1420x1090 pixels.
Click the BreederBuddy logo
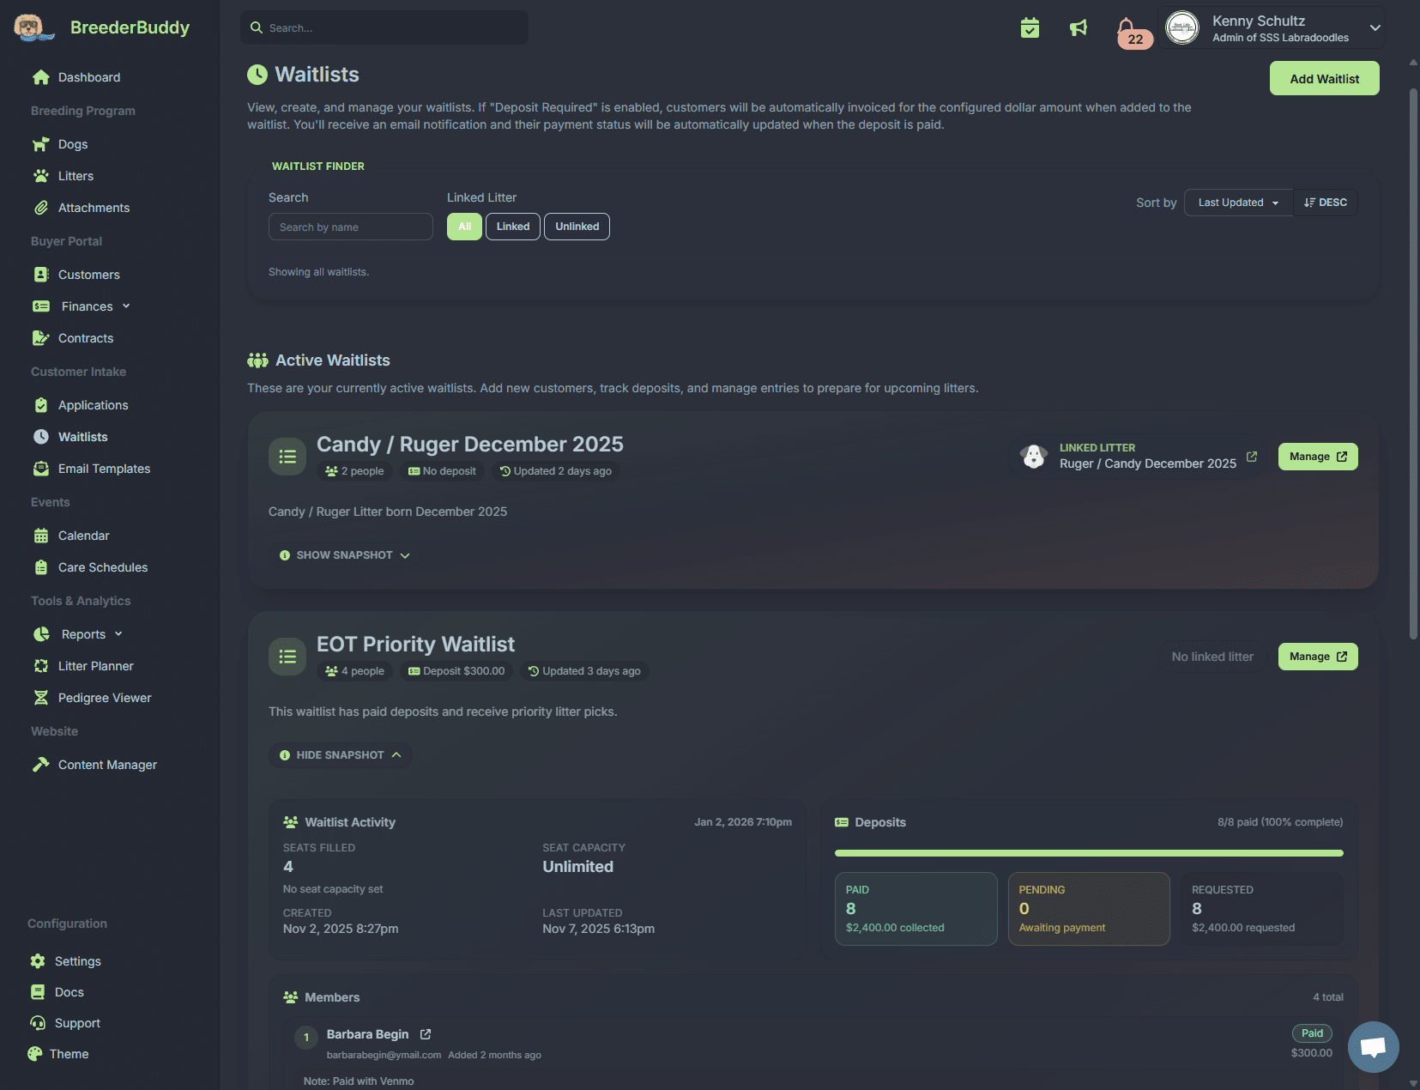102,27
